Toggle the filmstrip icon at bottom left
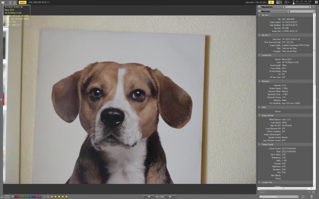The height and width of the screenshot is (199, 319). (7, 197)
